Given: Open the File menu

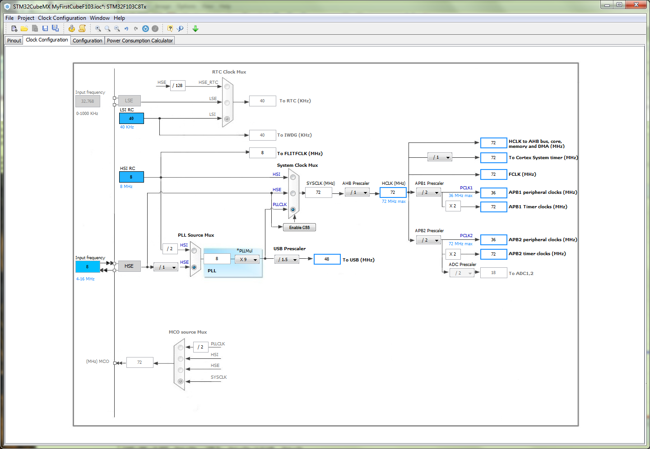Looking at the screenshot, I should point(9,18).
